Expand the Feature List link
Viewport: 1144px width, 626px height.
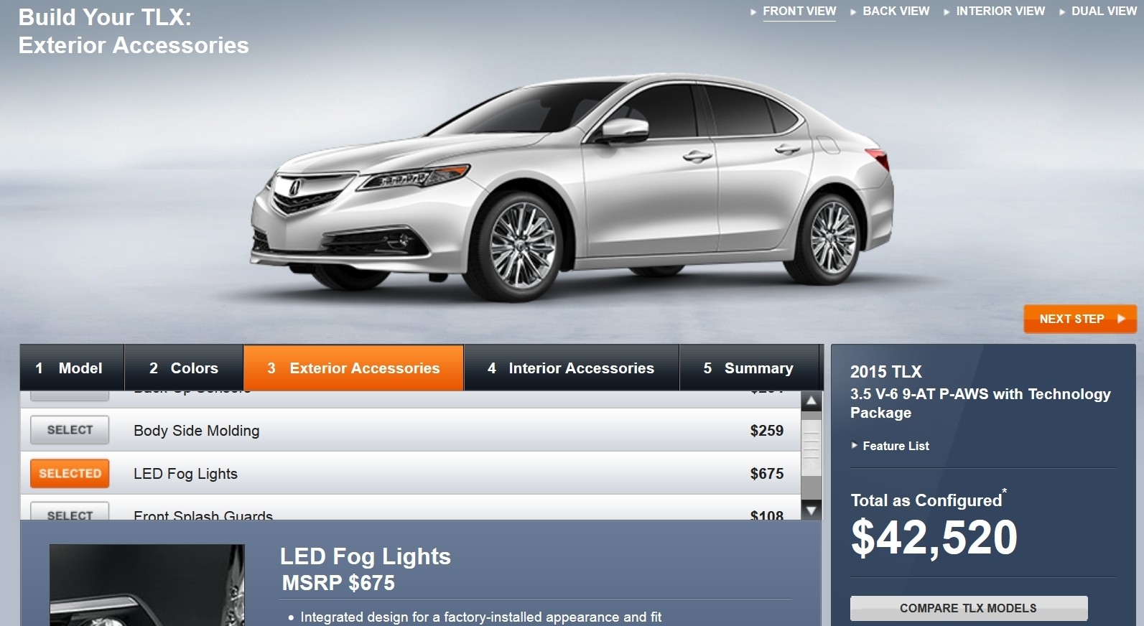[x=896, y=446]
